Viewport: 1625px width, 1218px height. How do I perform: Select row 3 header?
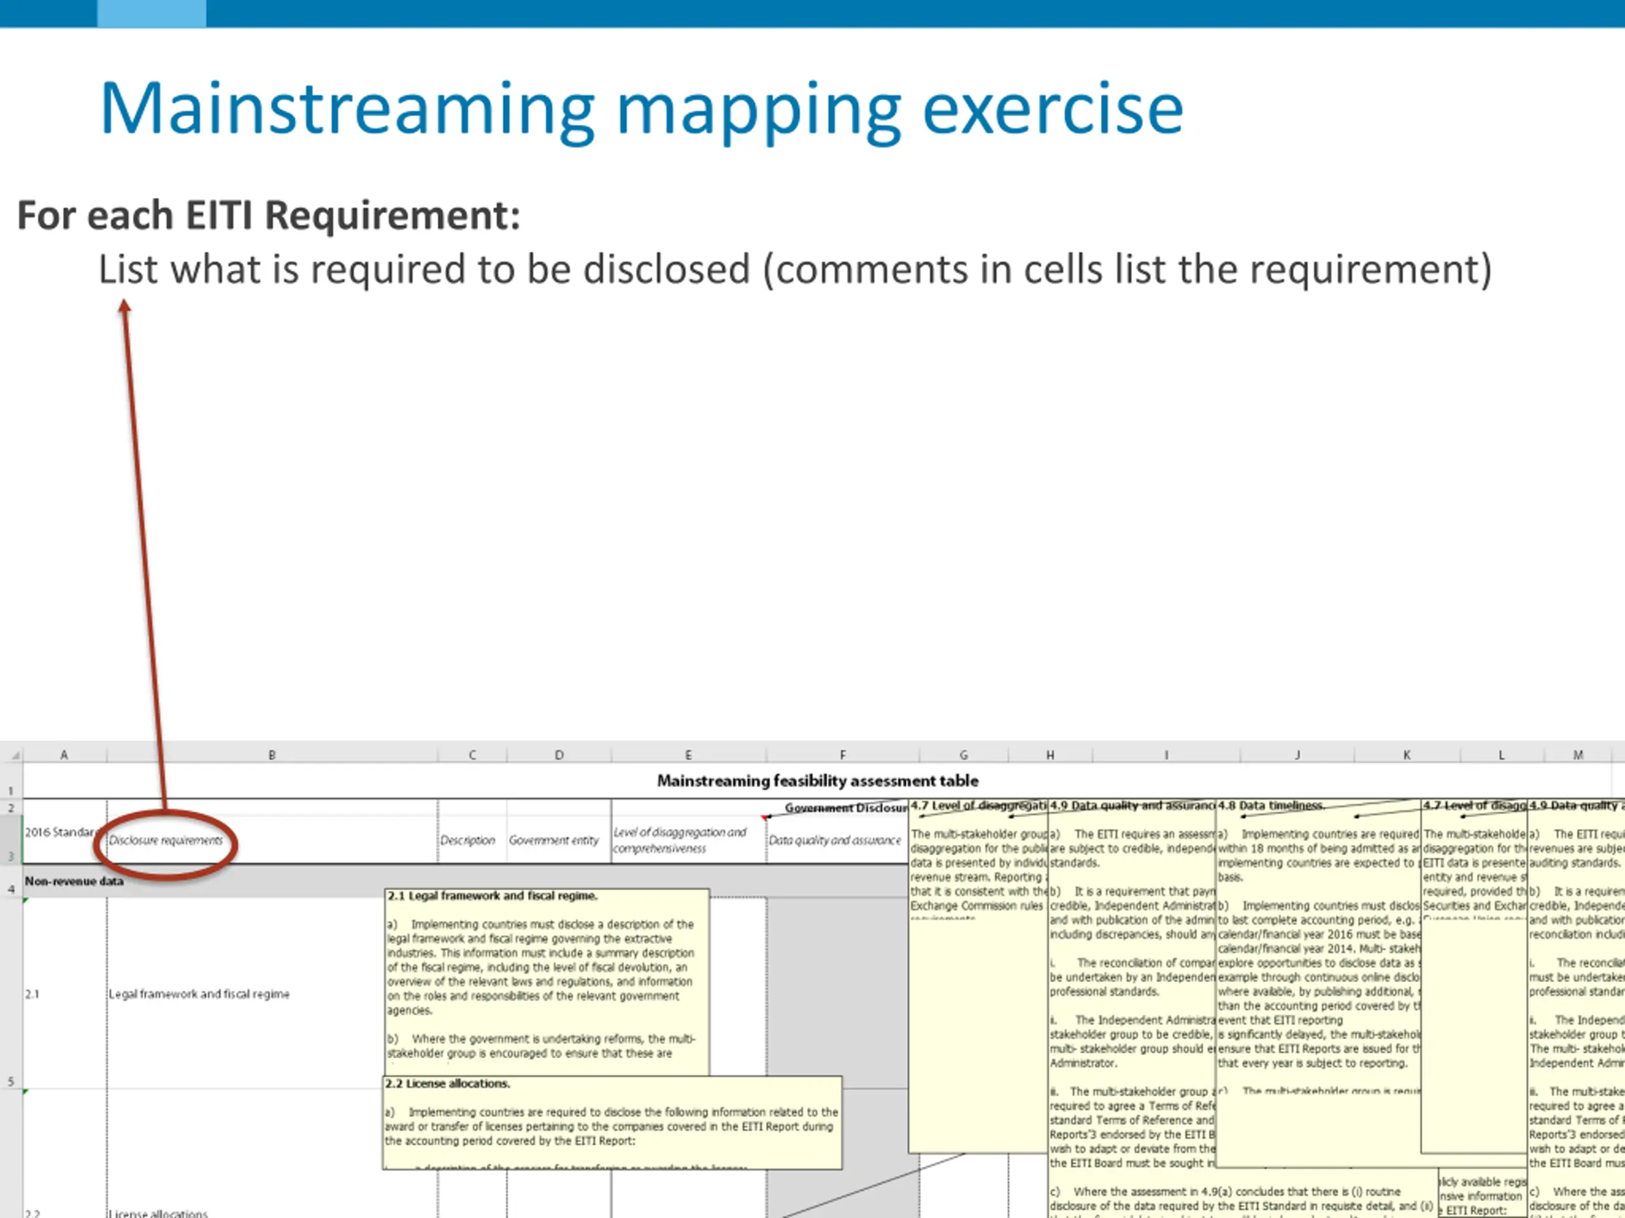pos(12,839)
